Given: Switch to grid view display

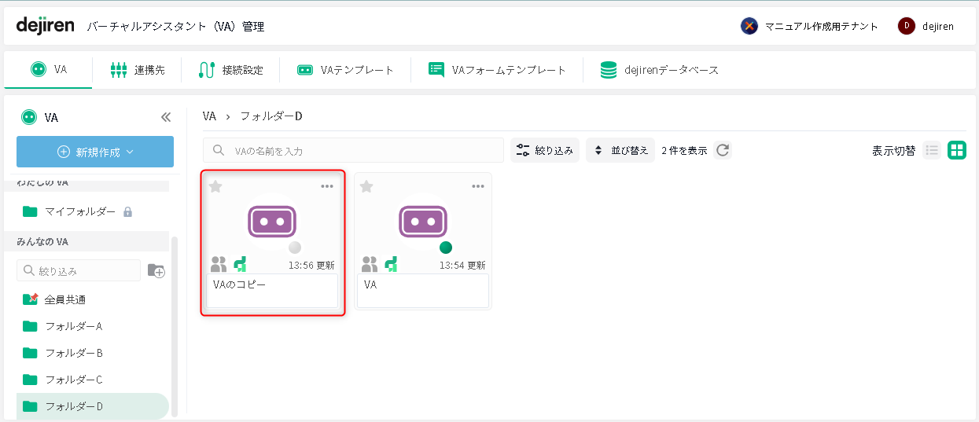Looking at the screenshot, I should 957,150.
